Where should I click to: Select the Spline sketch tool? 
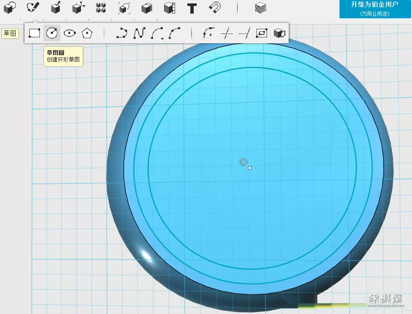(x=139, y=33)
